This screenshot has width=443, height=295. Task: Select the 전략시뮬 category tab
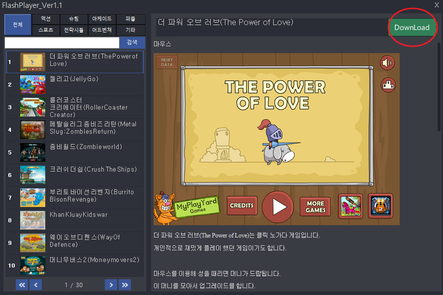(x=74, y=30)
